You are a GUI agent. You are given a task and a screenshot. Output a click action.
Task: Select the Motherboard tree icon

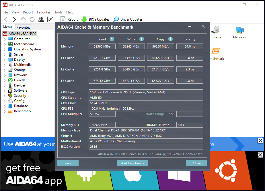coord(10,44)
